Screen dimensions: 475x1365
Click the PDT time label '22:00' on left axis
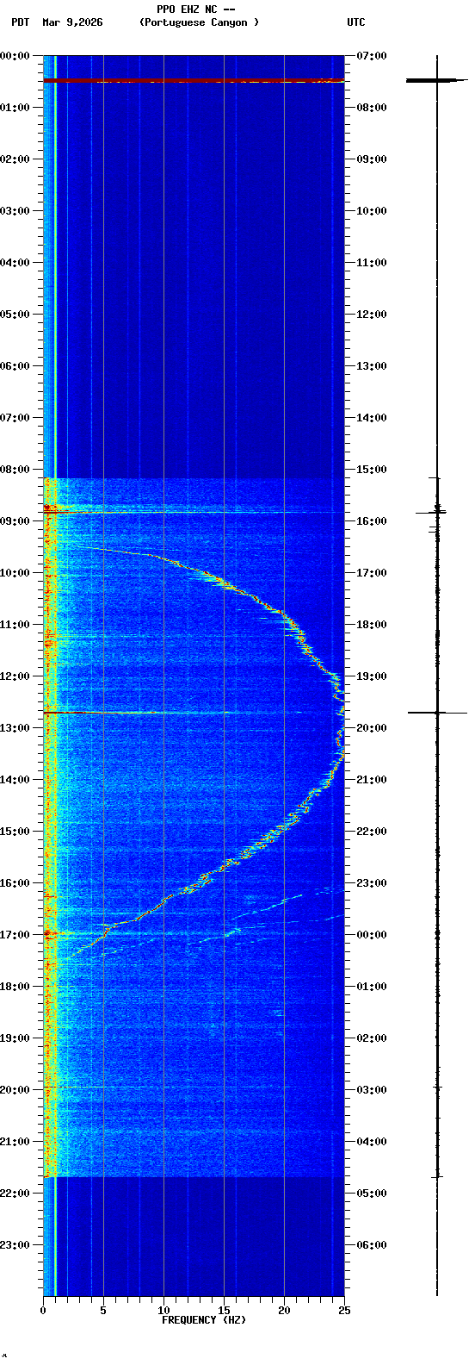coord(15,1194)
